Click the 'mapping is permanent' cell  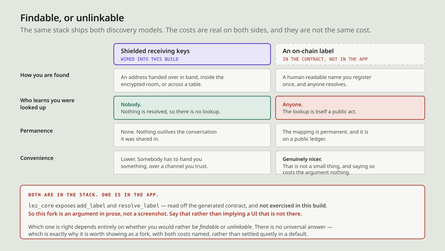pos(350,135)
